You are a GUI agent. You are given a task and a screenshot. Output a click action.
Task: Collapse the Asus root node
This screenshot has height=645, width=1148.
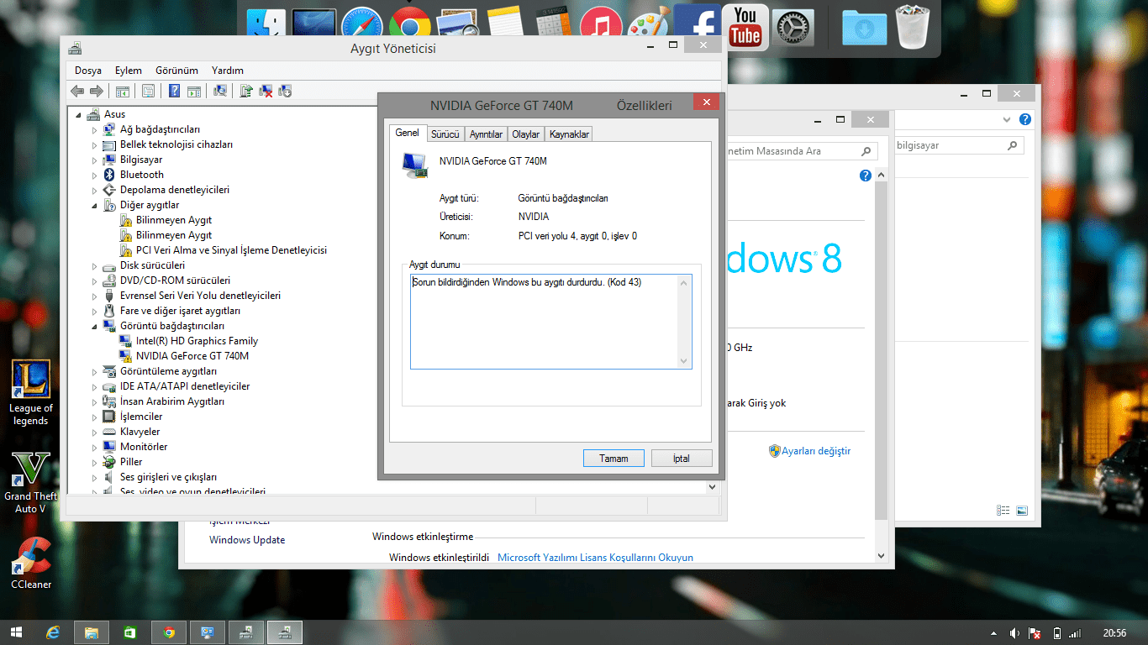tap(79, 114)
